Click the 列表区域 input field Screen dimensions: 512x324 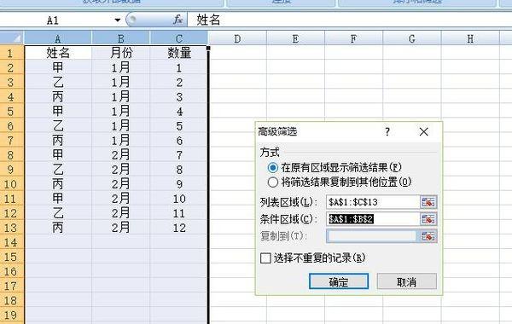[373, 202]
